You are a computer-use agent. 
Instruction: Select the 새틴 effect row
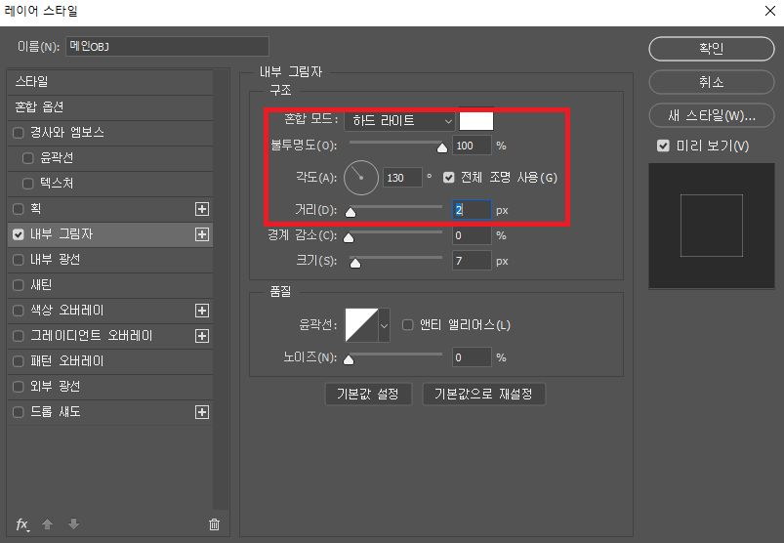110,285
